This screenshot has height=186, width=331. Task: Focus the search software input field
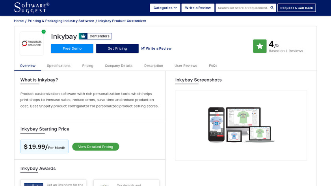pyautogui.click(x=243, y=8)
